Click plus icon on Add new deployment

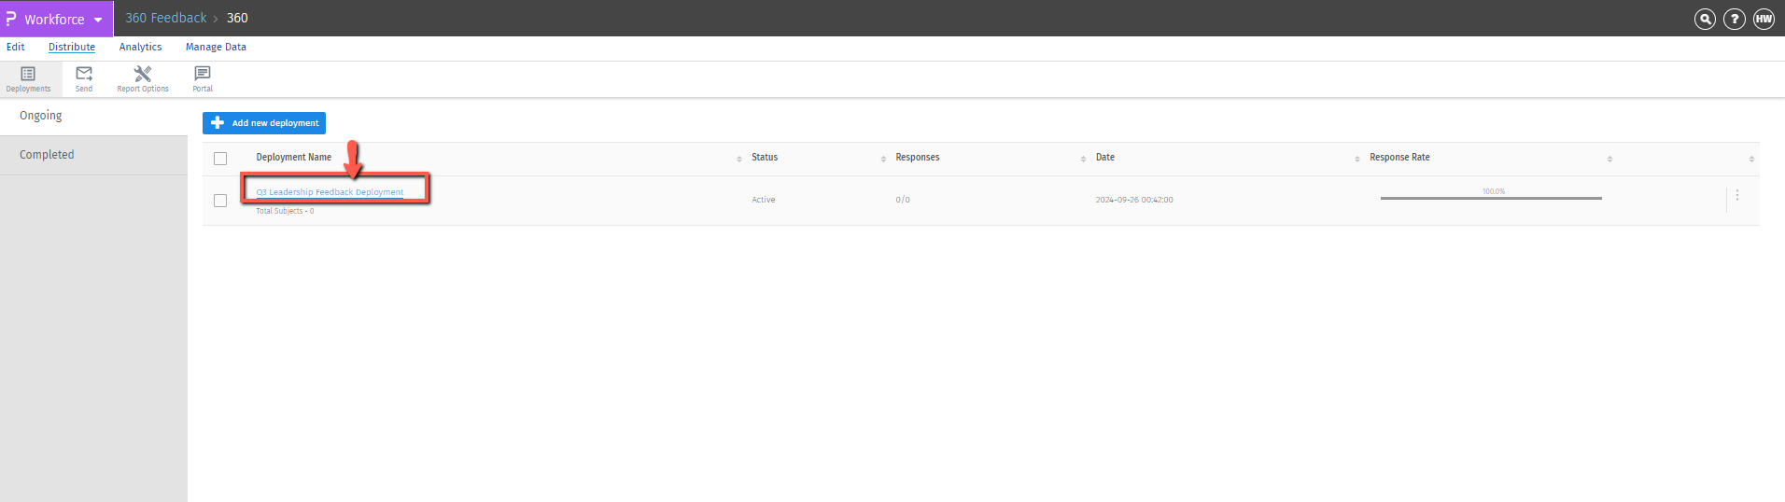click(218, 123)
